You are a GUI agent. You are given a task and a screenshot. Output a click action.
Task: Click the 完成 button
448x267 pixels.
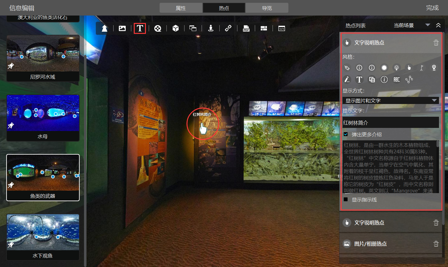432,8
